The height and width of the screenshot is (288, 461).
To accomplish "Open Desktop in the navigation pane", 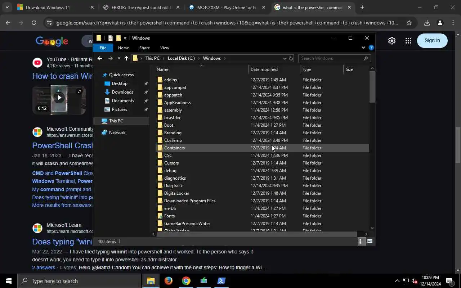I will (120, 84).
